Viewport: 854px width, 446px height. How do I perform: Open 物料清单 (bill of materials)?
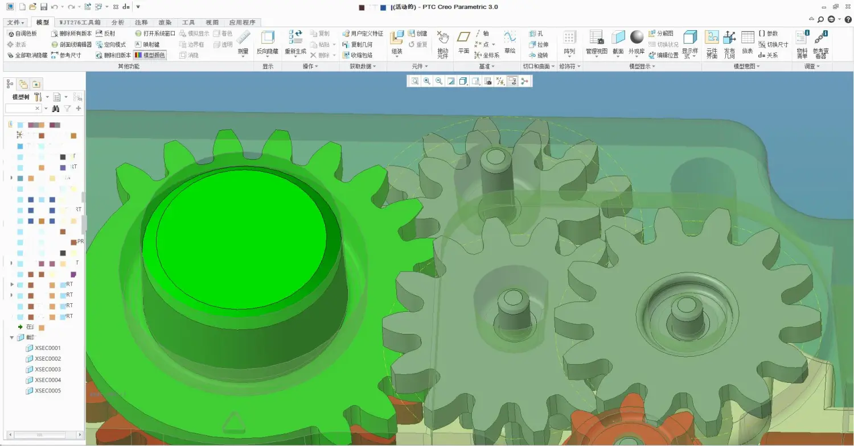[802, 44]
